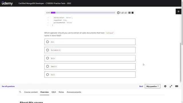
Task: Select the $in answer option
Action: (90, 42)
